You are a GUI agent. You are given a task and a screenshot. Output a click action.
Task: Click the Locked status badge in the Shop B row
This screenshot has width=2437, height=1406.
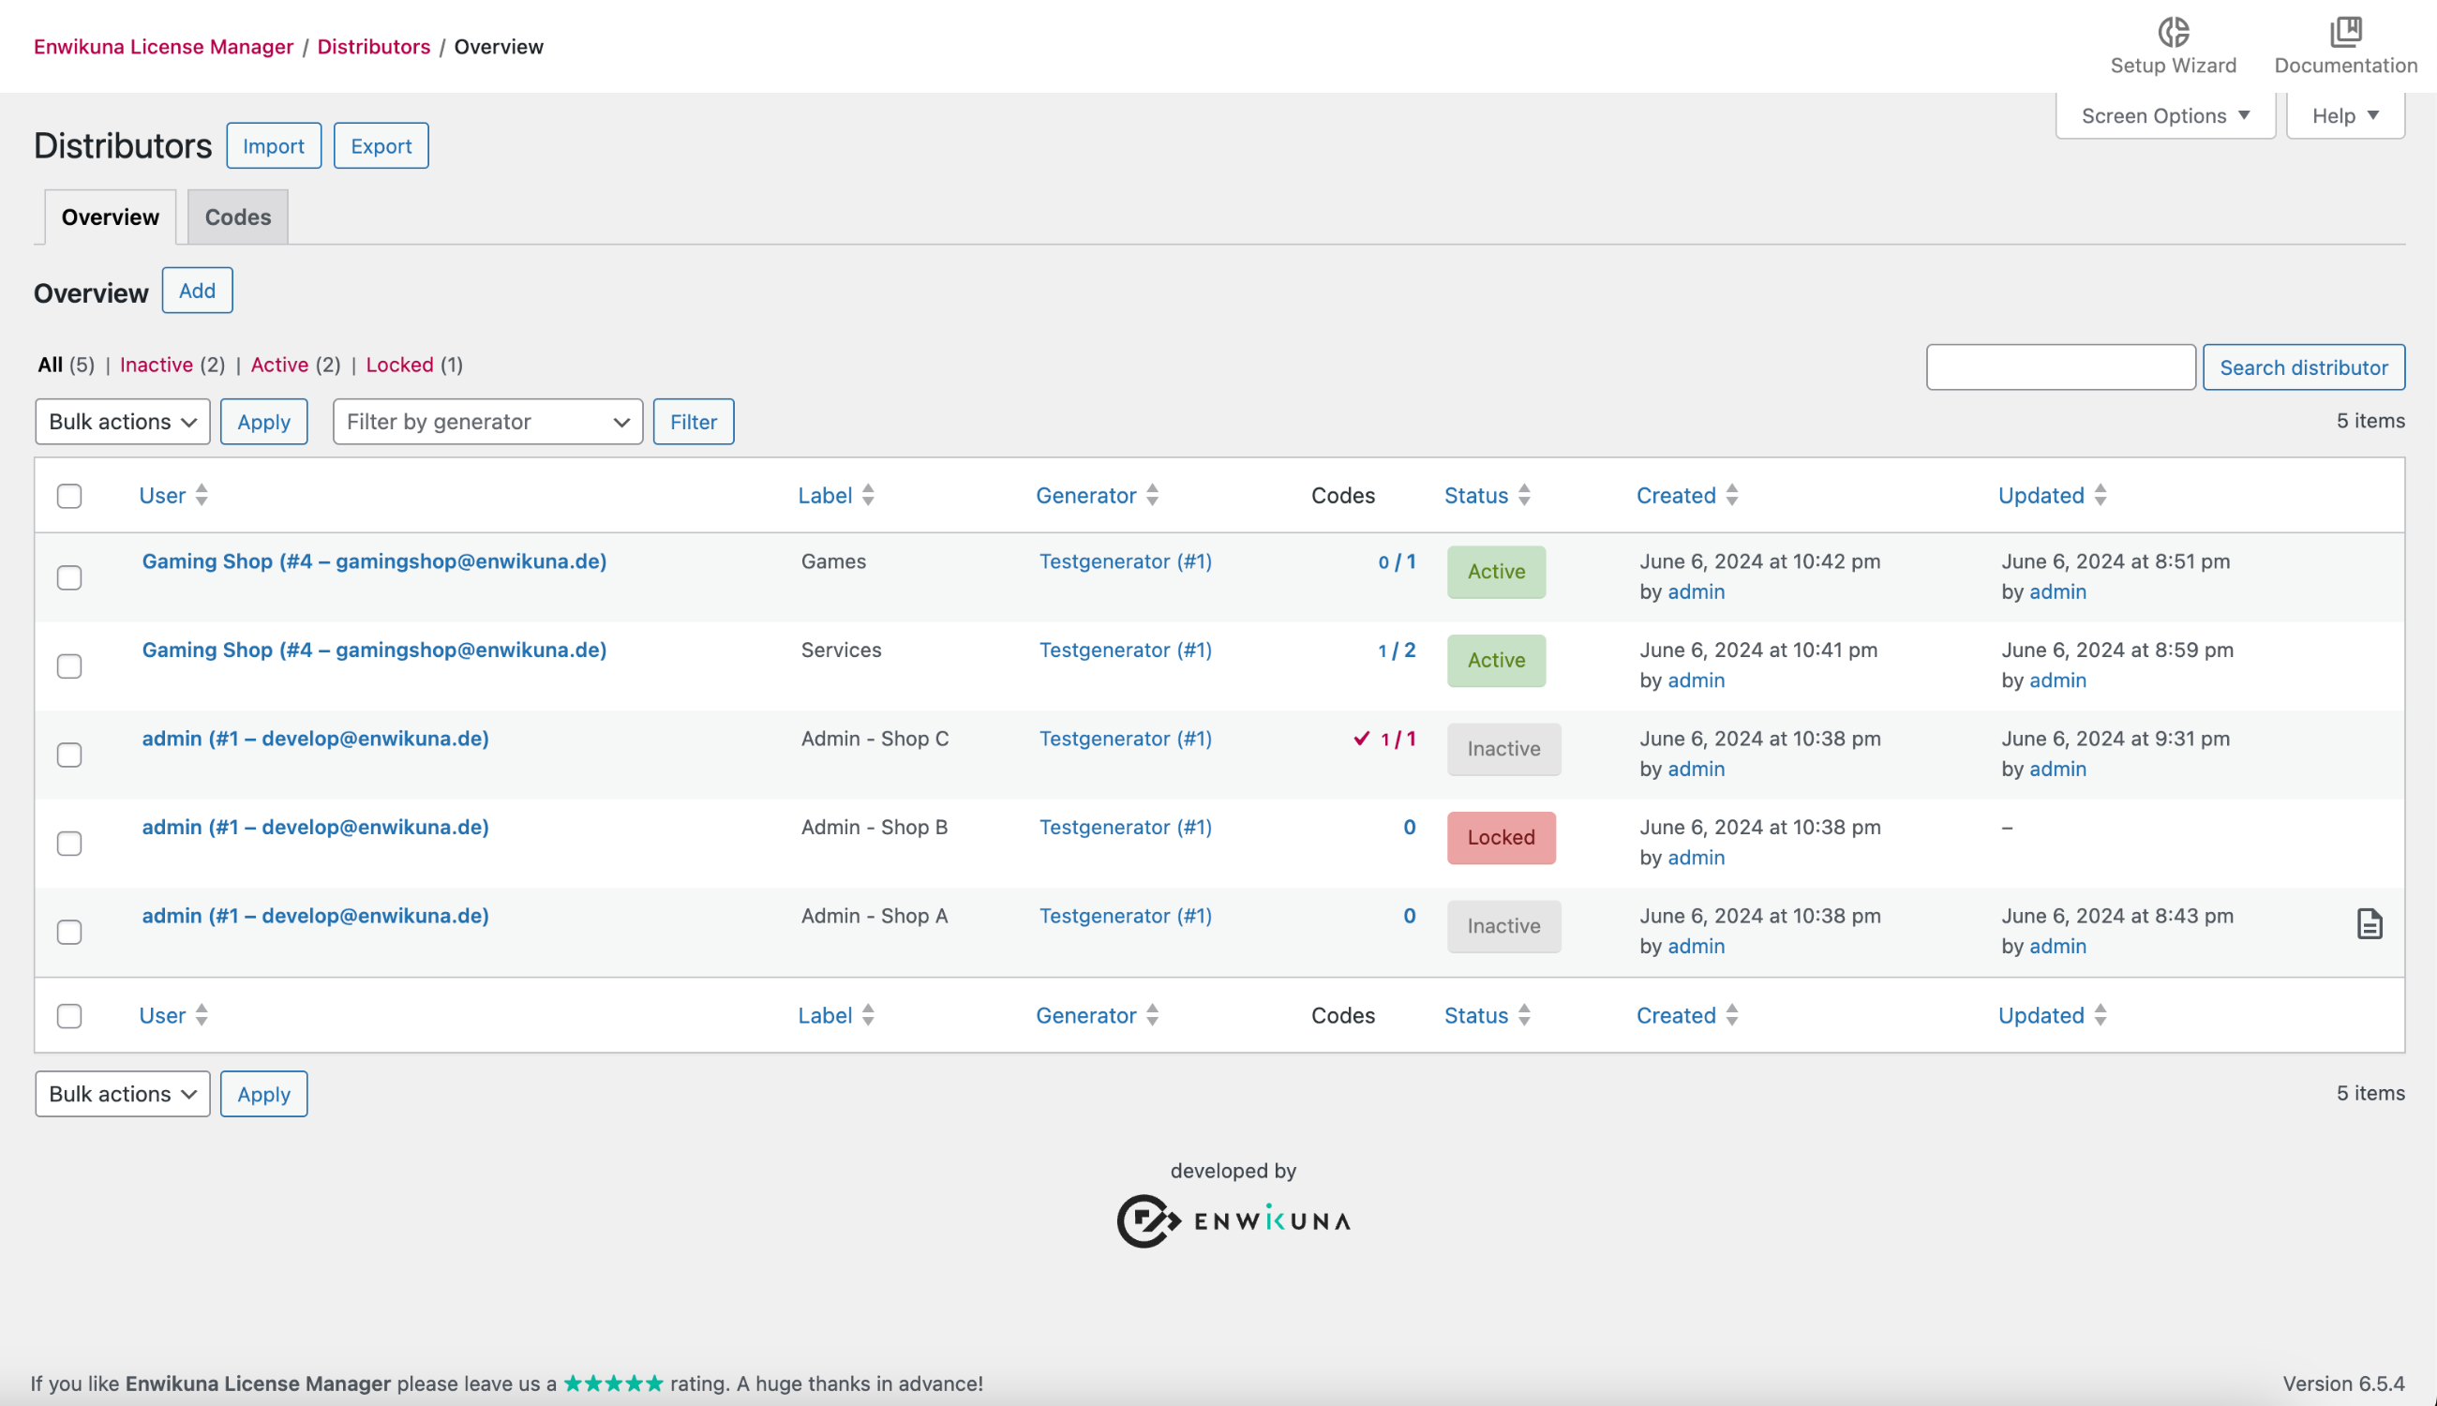pos(1501,837)
